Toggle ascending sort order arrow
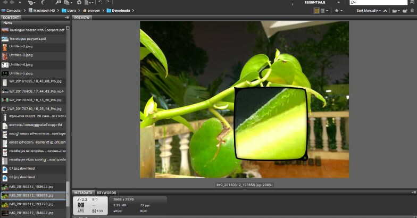The height and width of the screenshot is (218, 417). 385,11
